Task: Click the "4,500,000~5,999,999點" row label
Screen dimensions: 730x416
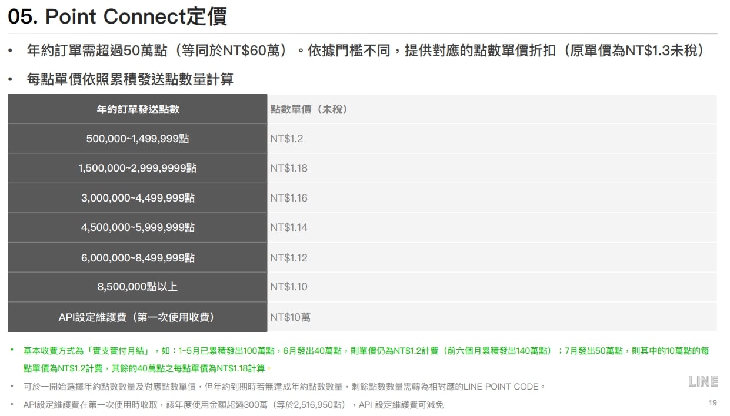Action: [138, 227]
